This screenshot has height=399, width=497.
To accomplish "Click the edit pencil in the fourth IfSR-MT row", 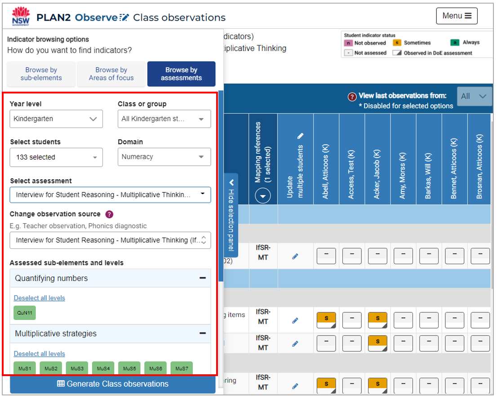I will [x=295, y=386].
